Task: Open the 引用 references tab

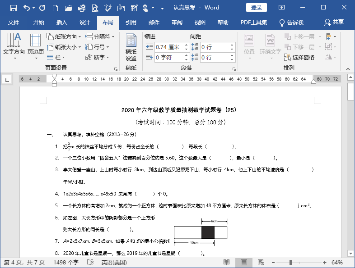Action: pos(131,23)
